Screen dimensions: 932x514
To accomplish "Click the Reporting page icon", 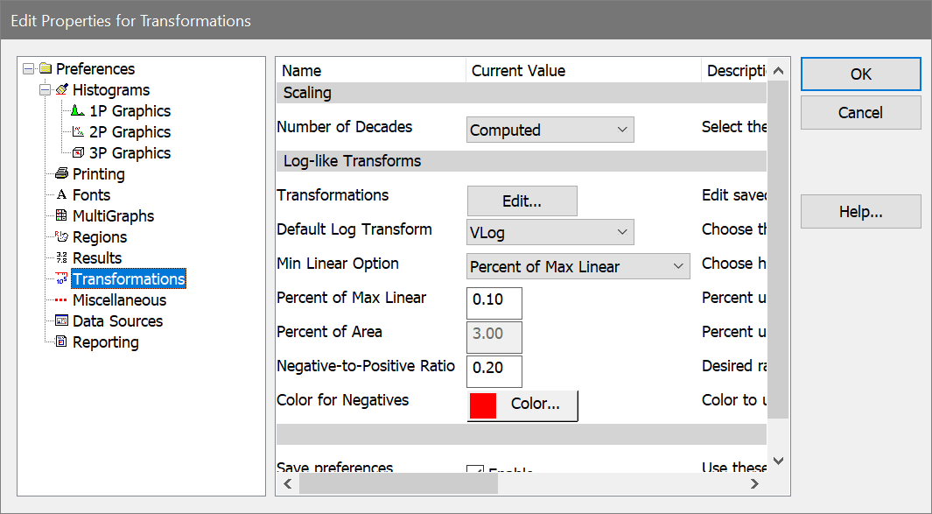I will (x=61, y=342).
